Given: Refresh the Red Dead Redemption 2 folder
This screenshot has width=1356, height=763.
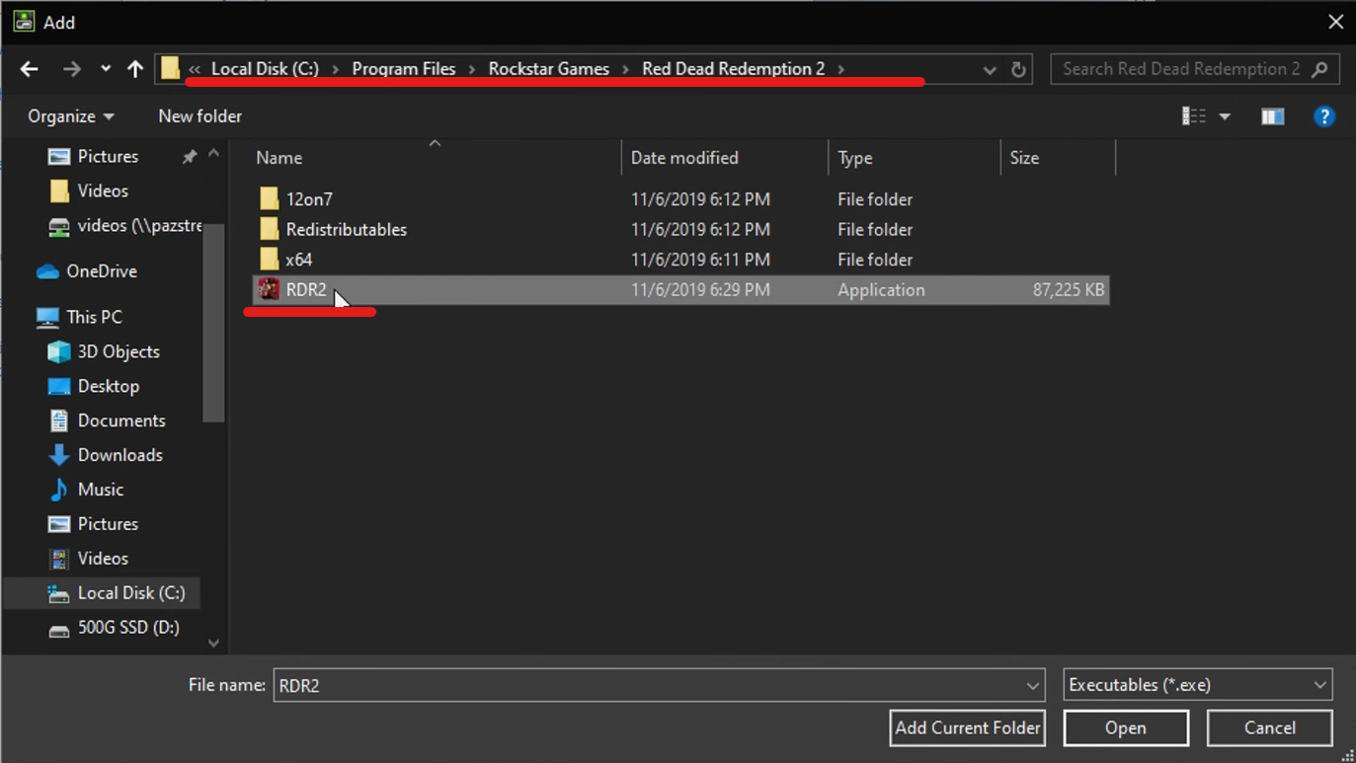Looking at the screenshot, I should [1018, 69].
